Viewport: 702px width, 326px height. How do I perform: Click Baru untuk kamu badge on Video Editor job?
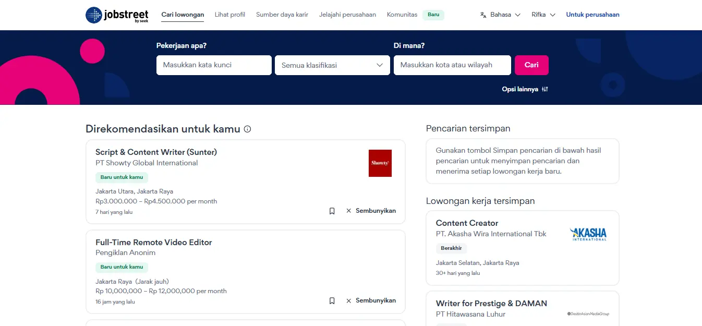coord(122,267)
